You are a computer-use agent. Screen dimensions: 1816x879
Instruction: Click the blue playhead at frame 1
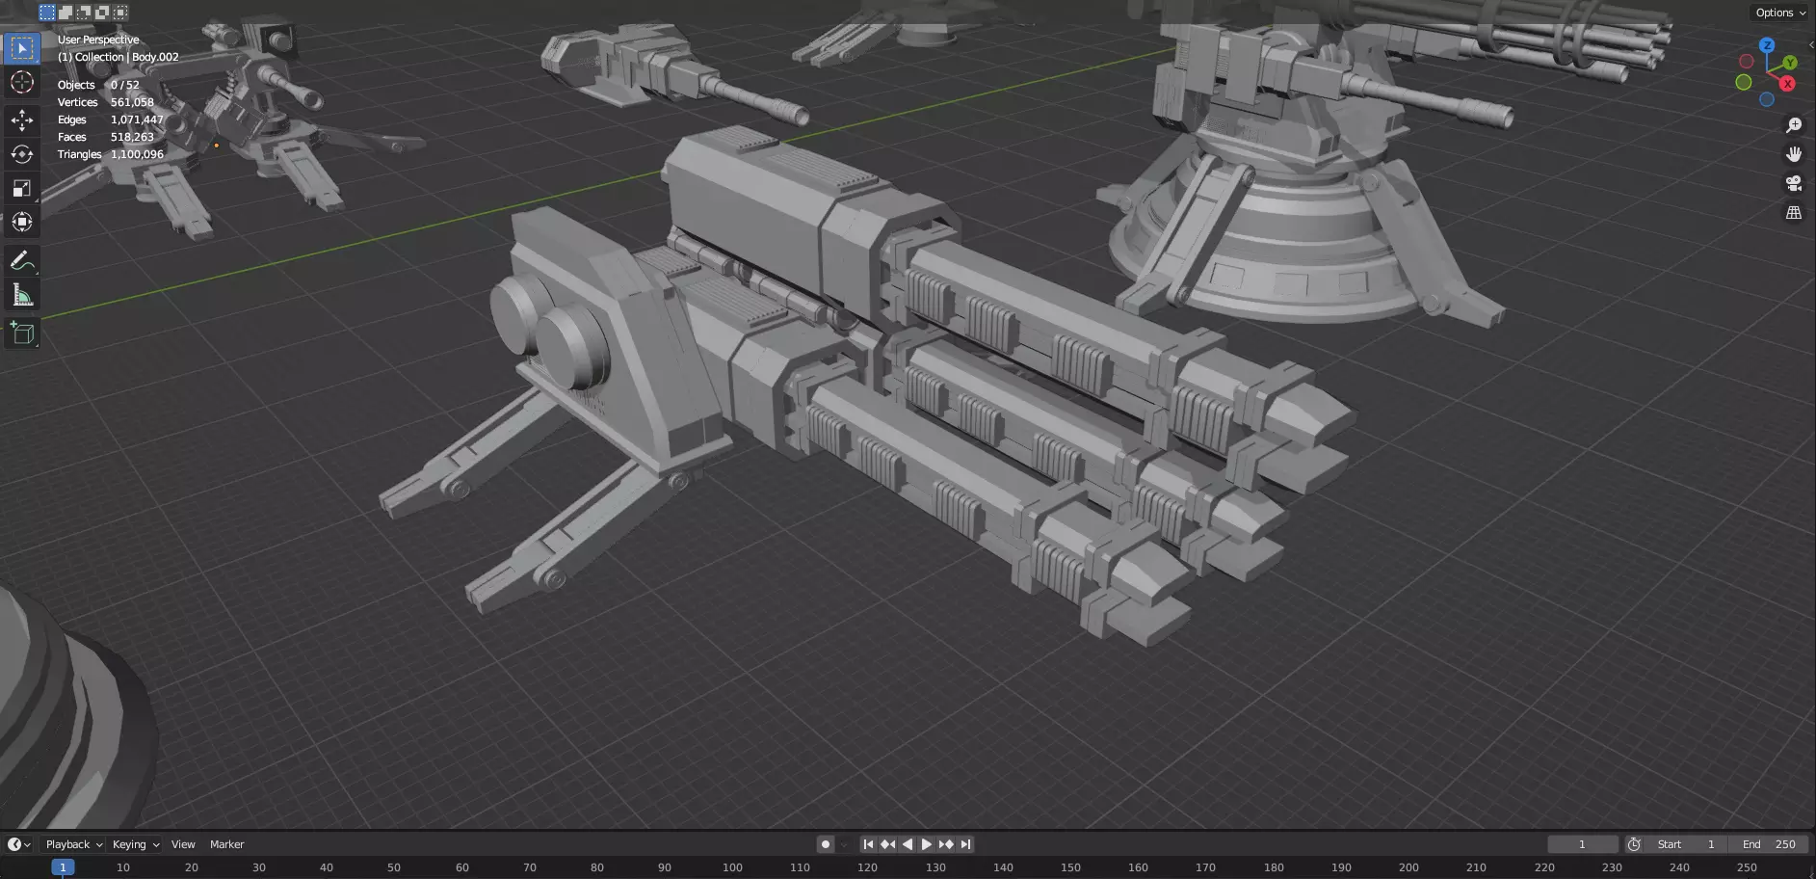point(63,867)
